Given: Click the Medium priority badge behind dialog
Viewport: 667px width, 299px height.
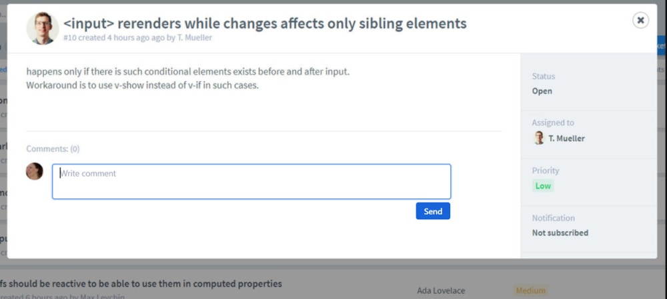Looking at the screenshot, I should pyautogui.click(x=530, y=290).
